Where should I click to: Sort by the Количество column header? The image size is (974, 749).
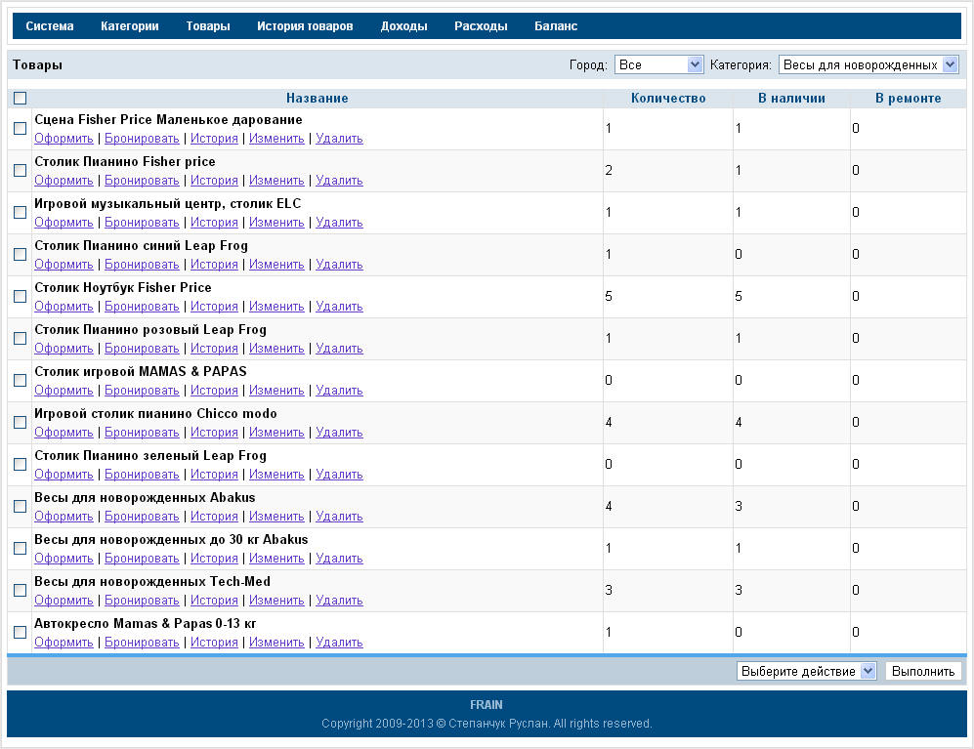[x=668, y=98]
